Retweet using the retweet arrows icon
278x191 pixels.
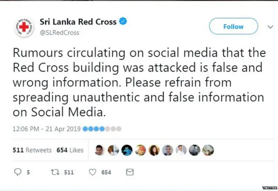tap(55, 172)
